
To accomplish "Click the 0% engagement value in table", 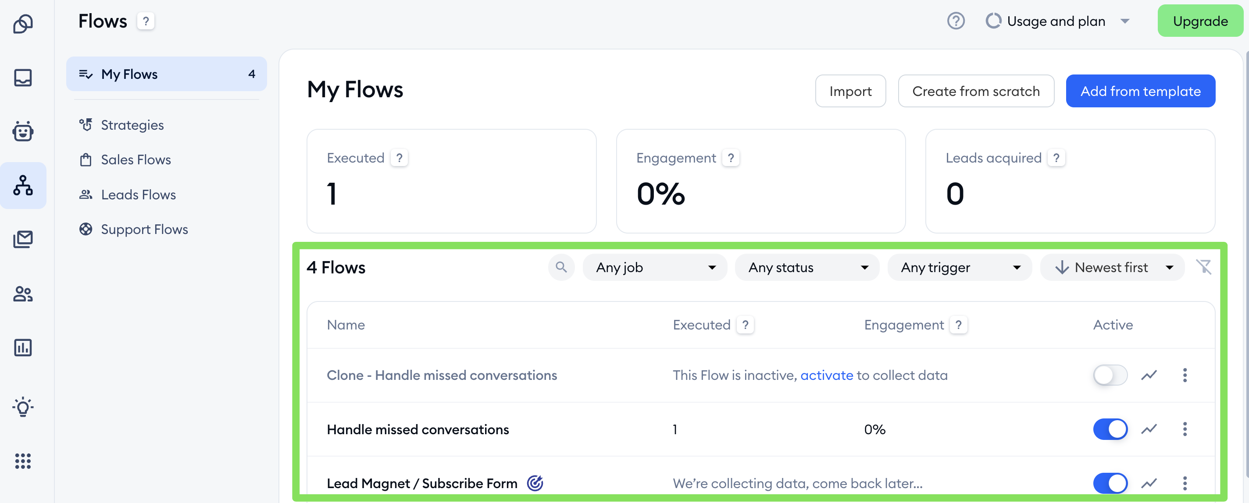I will 874,429.
